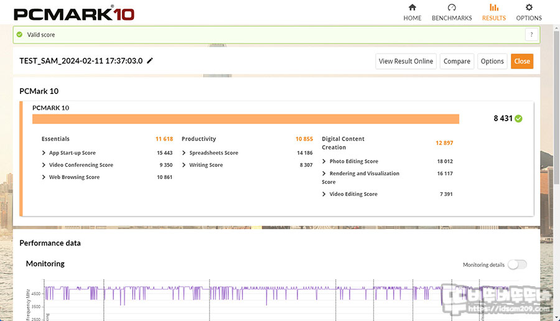The image size is (560, 321).
Task: Expand App Start-up Score row
Action: click(x=44, y=153)
